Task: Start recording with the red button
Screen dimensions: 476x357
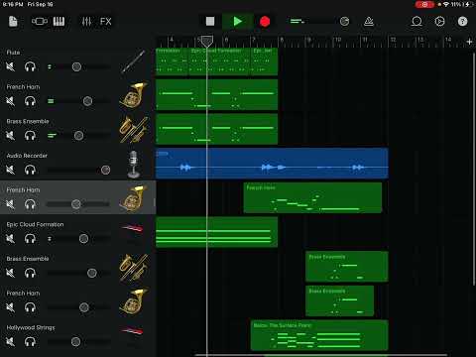Action: pos(265,22)
